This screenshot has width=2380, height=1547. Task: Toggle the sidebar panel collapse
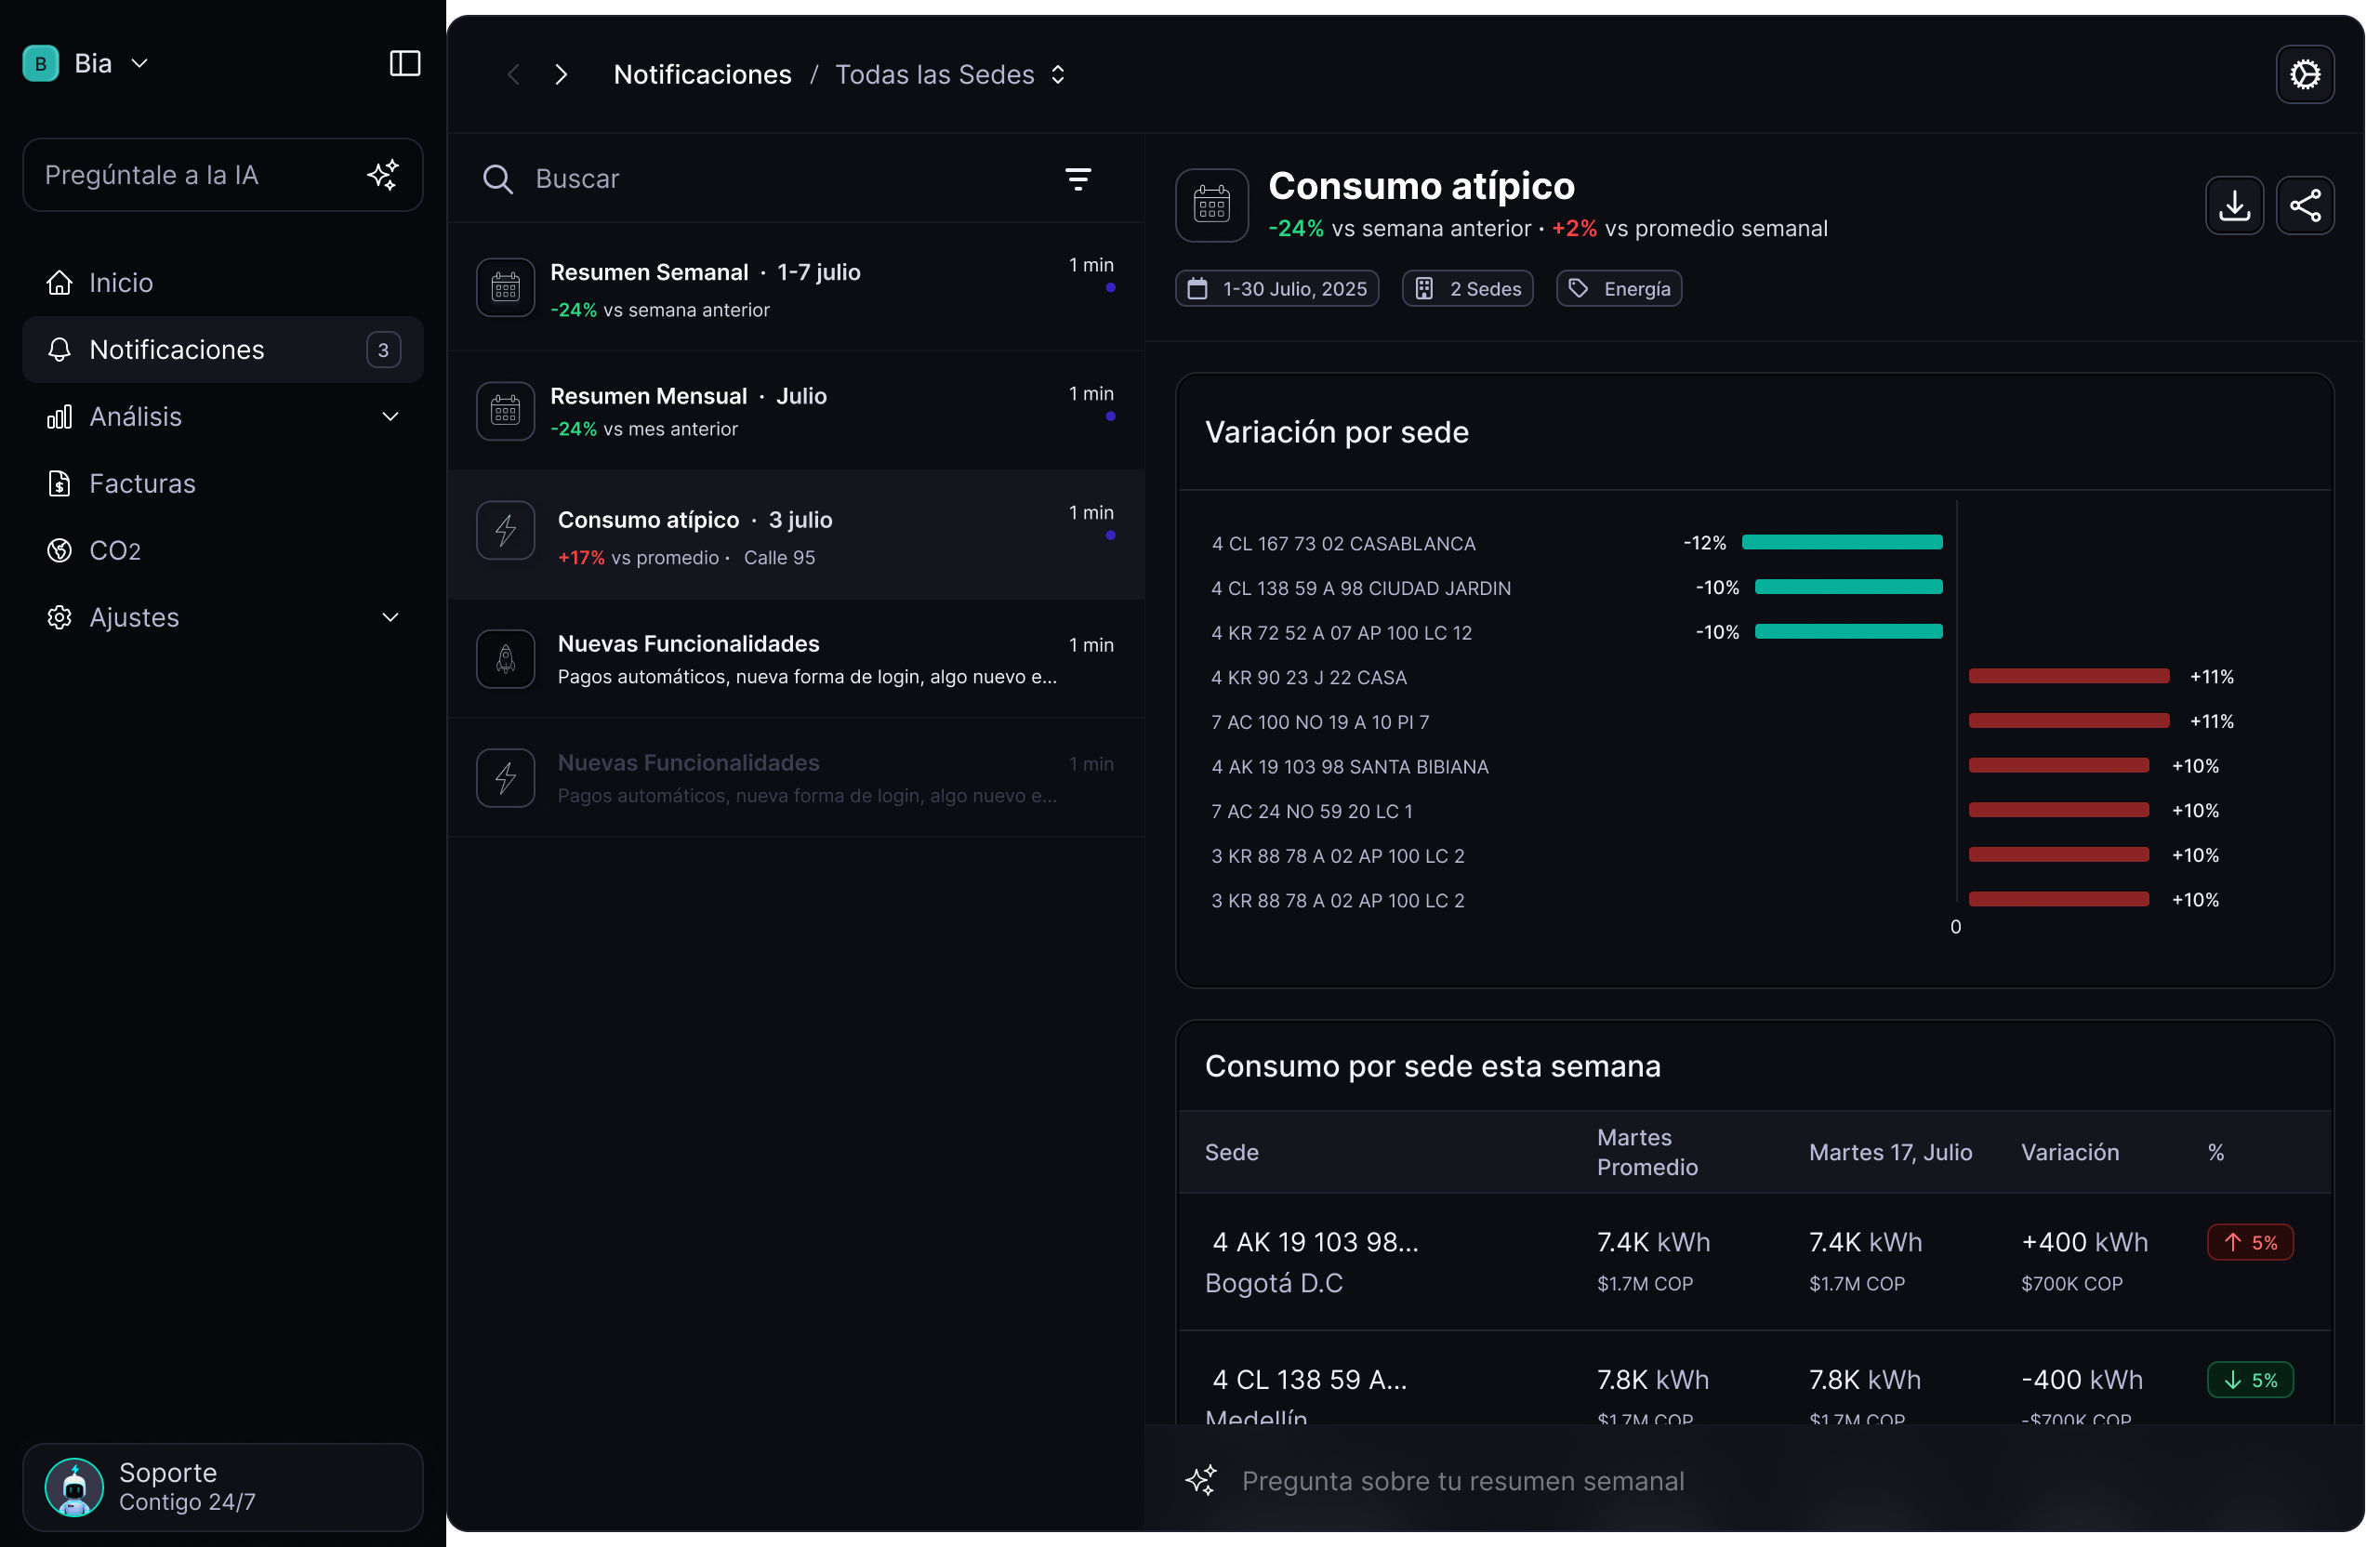coord(404,63)
